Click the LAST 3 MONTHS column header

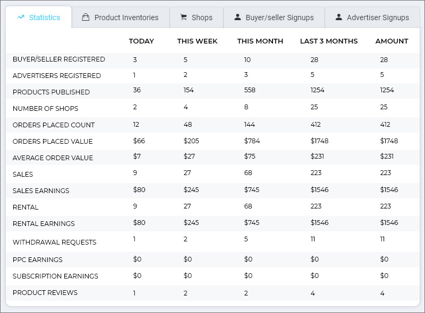pyautogui.click(x=329, y=41)
